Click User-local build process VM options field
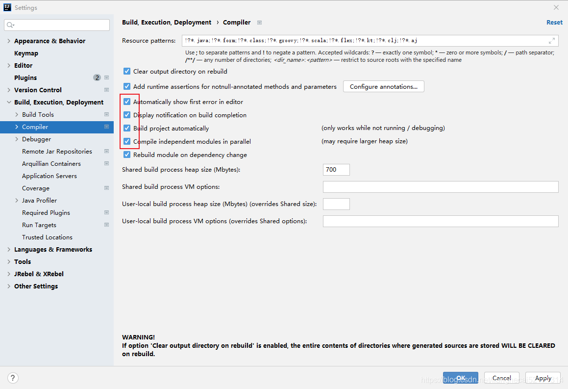The image size is (568, 389). tap(441, 221)
